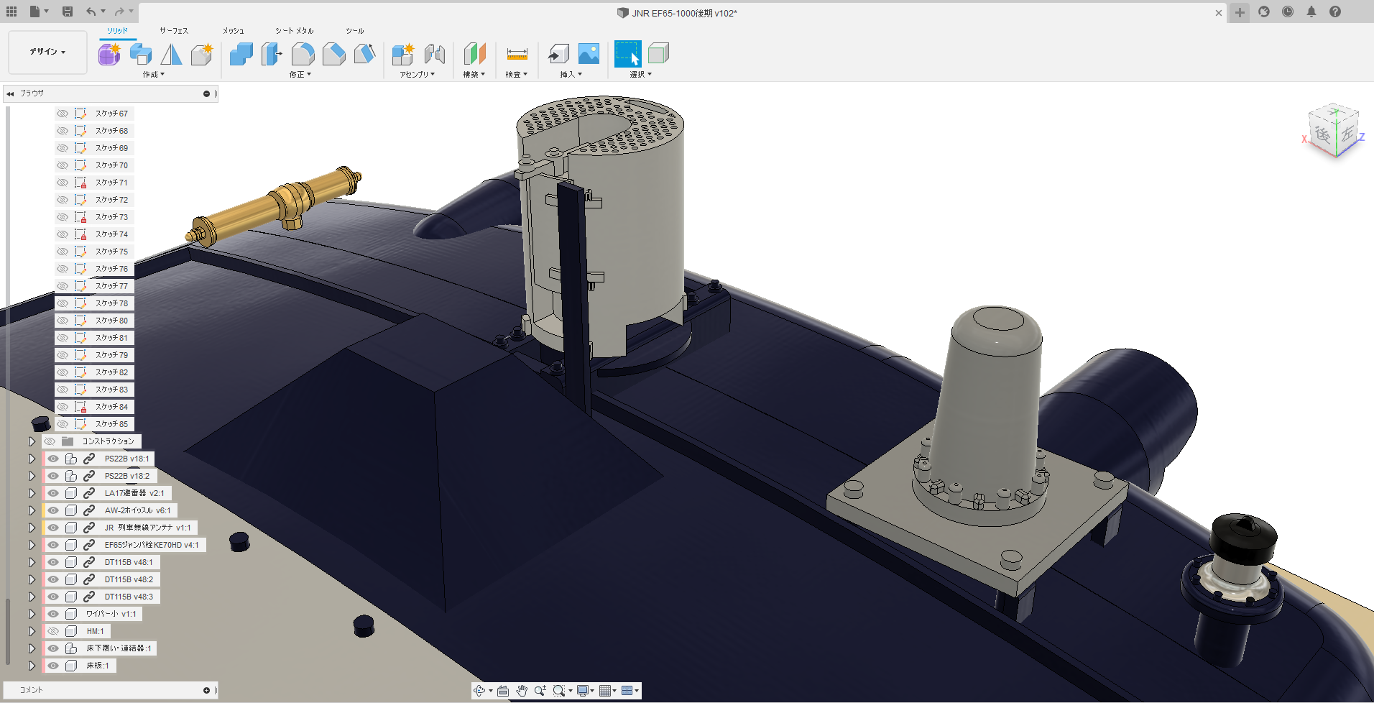The height and width of the screenshot is (703, 1374).
Task: Open the デザイン workspace dropdown
Action: tap(47, 52)
